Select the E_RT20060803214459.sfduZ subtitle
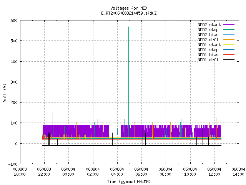 pyautogui.click(x=129, y=13)
